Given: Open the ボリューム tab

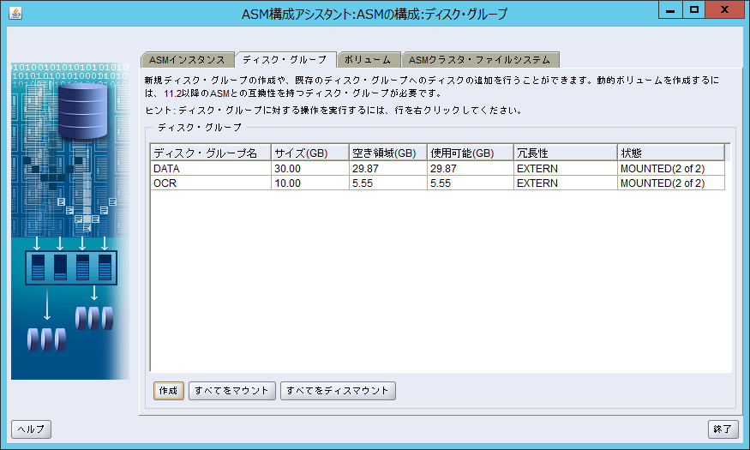Looking at the screenshot, I should (368, 60).
